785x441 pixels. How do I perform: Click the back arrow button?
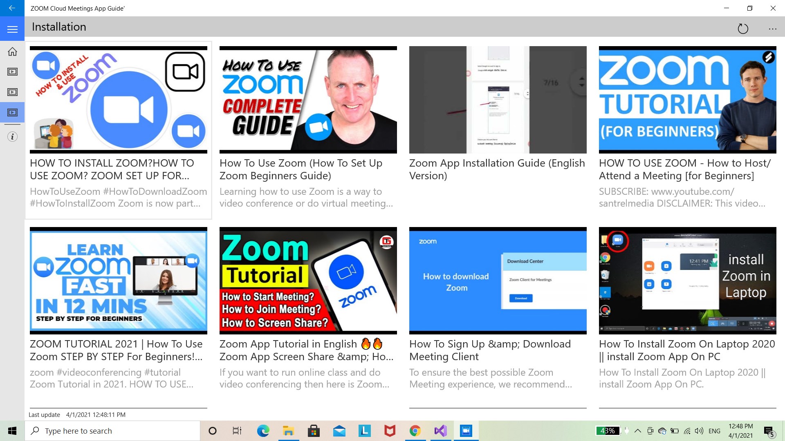click(12, 8)
